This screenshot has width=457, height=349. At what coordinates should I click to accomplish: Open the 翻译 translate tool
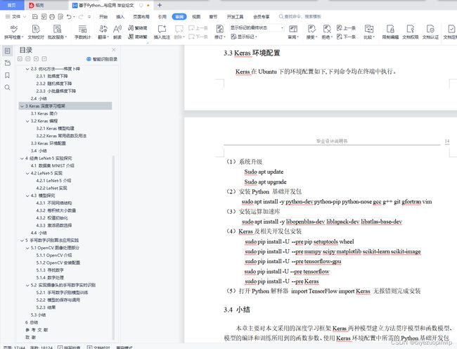coord(103,32)
